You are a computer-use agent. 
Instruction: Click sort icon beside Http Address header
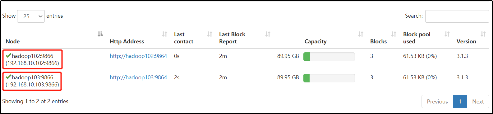coord(164,34)
